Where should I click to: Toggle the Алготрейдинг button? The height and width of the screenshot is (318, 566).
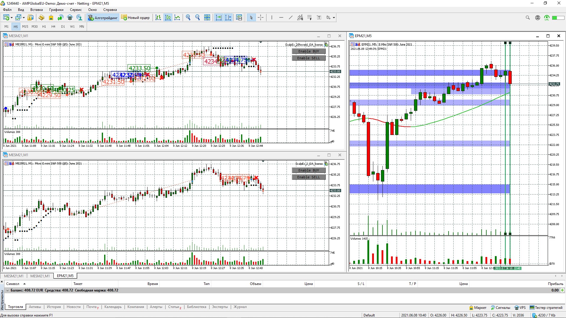click(103, 18)
